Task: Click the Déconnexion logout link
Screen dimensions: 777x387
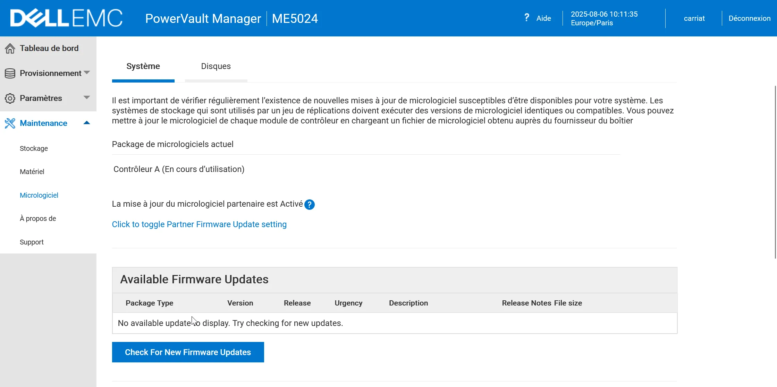Action: pos(749,18)
